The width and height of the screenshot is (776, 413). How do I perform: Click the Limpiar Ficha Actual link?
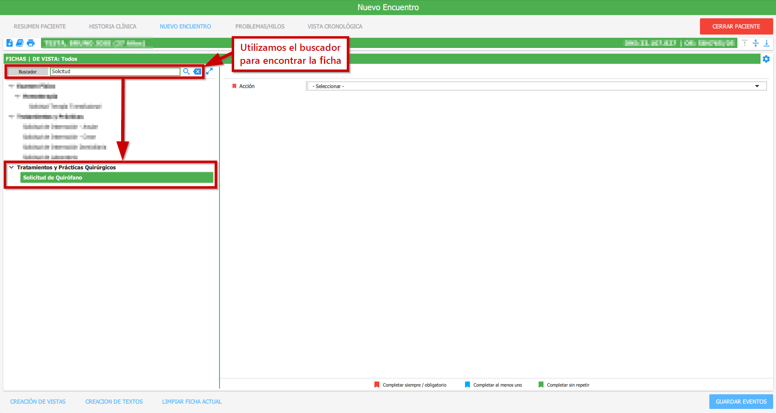tap(192, 402)
